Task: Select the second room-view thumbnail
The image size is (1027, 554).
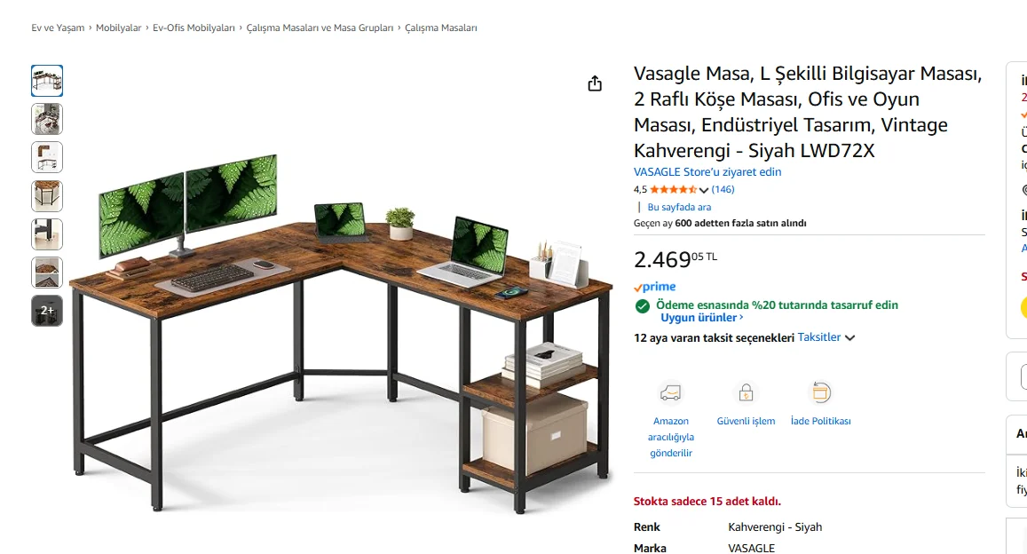Action: pyautogui.click(x=47, y=119)
